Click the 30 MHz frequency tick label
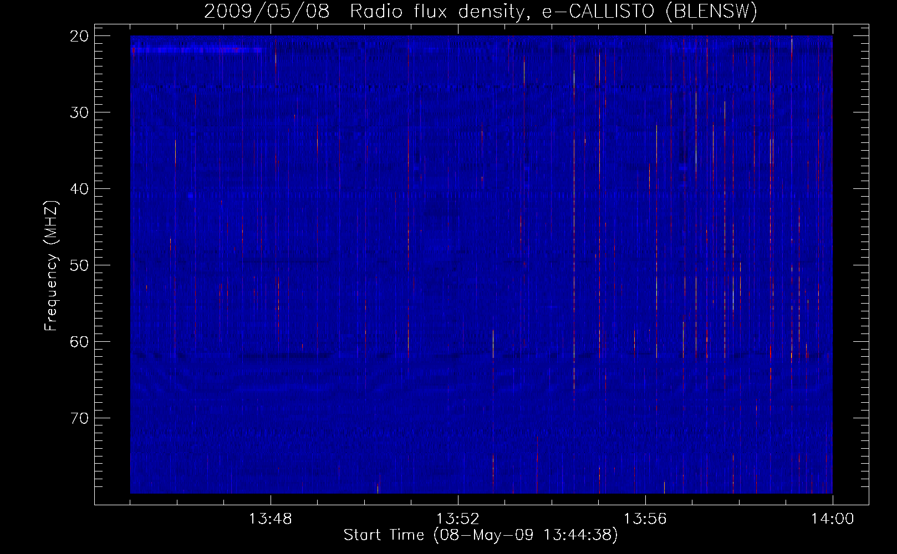The image size is (897, 554). point(79,112)
